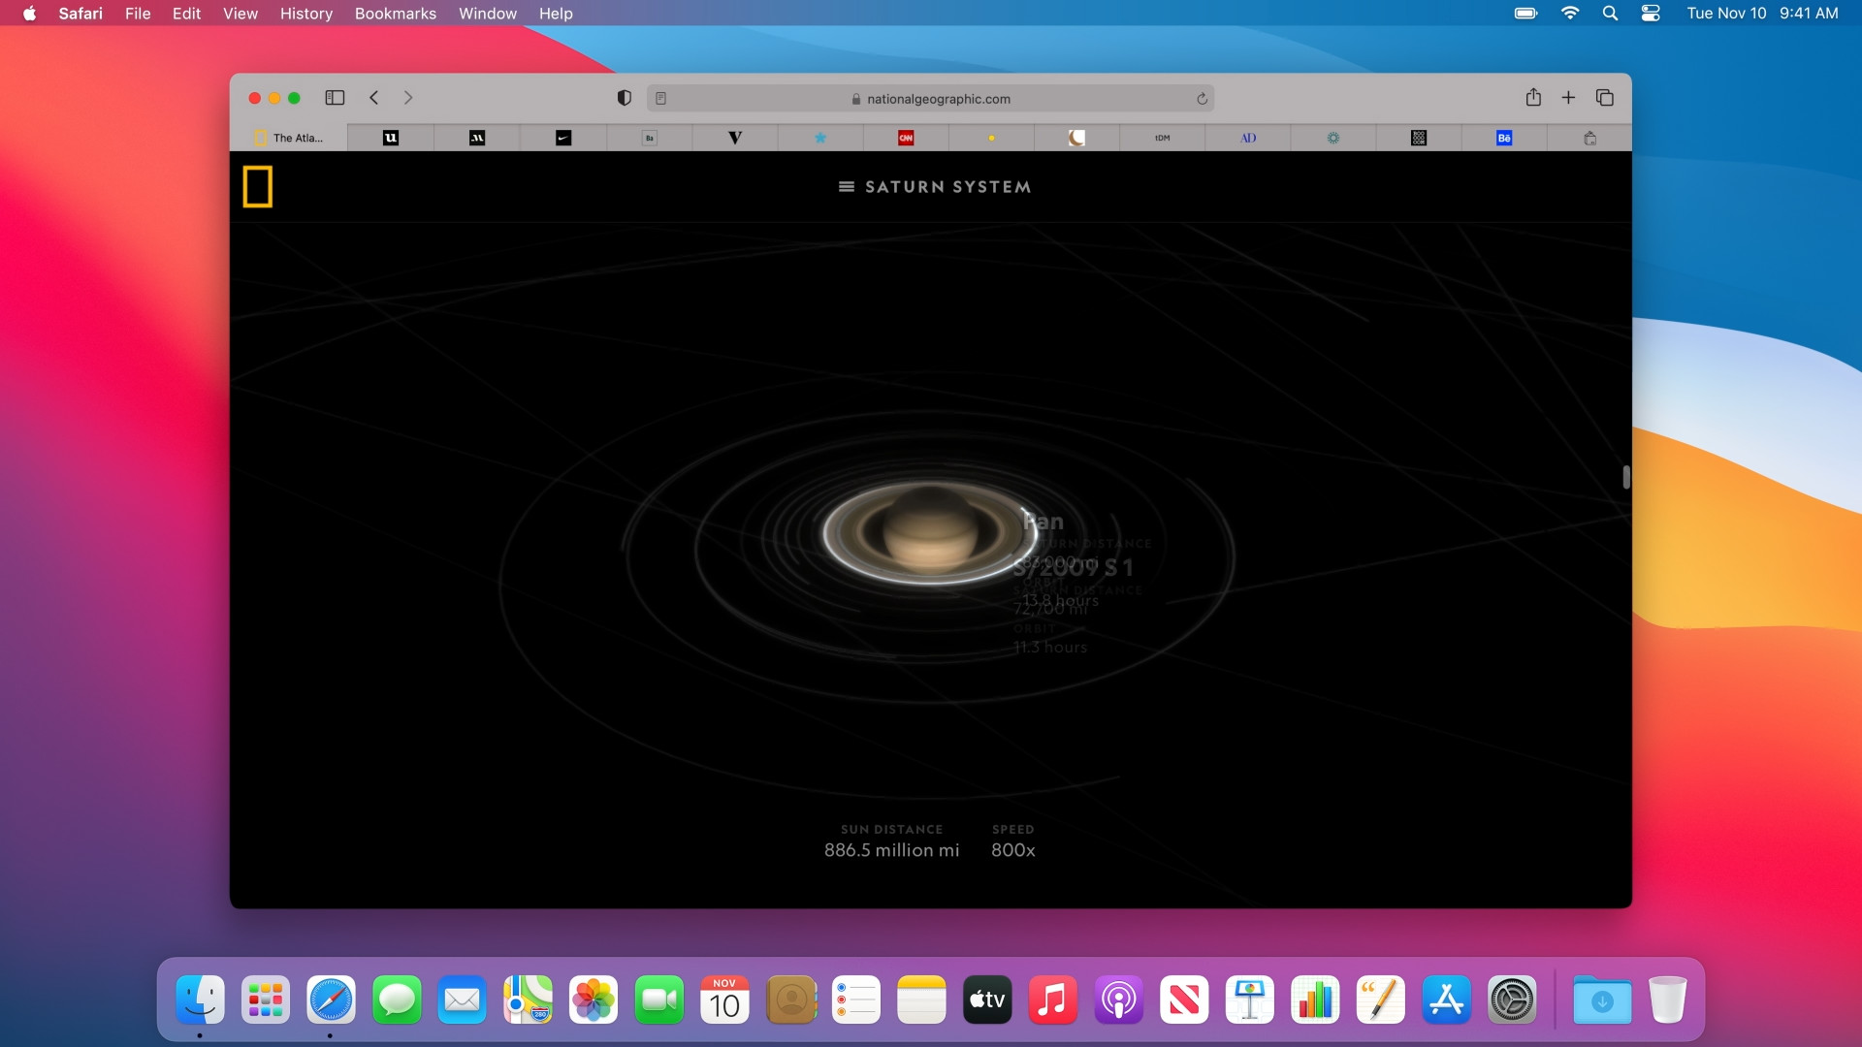The width and height of the screenshot is (1862, 1047).
Task: Open the History menu
Action: click(x=306, y=14)
